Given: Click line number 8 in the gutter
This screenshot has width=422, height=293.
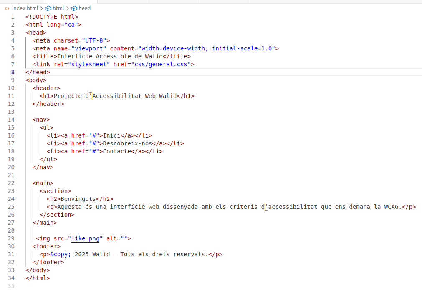Looking at the screenshot, I should (x=13, y=72).
